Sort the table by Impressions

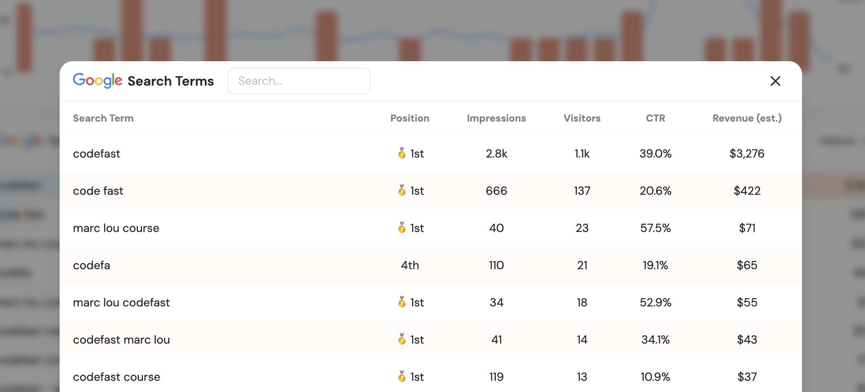[496, 118]
